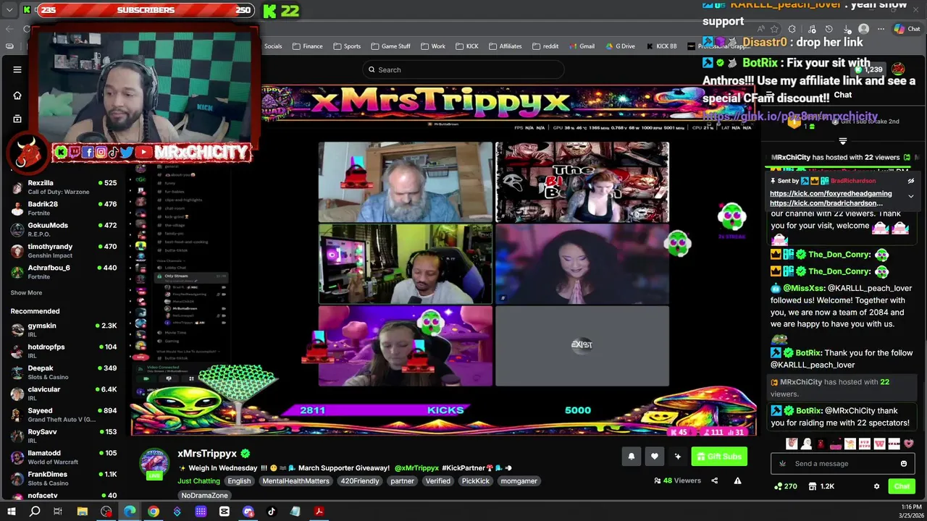The width and height of the screenshot is (927, 521).
Task: Click the xMrsTrippyx channel avatar
Action: coord(154,462)
